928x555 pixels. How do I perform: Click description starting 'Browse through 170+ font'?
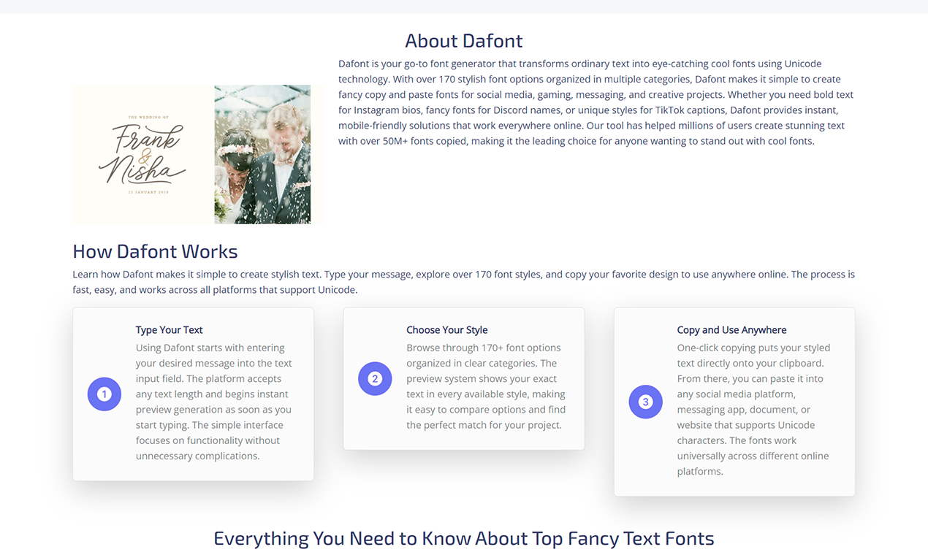click(485, 386)
